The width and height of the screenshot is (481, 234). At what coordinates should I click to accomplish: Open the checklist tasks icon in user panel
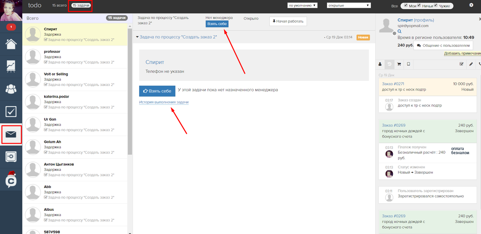(461, 64)
